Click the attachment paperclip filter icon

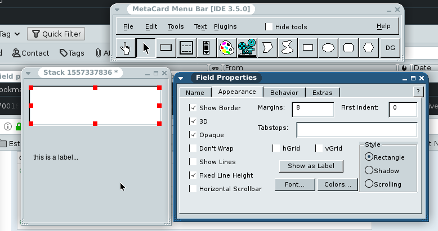click(99, 53)
